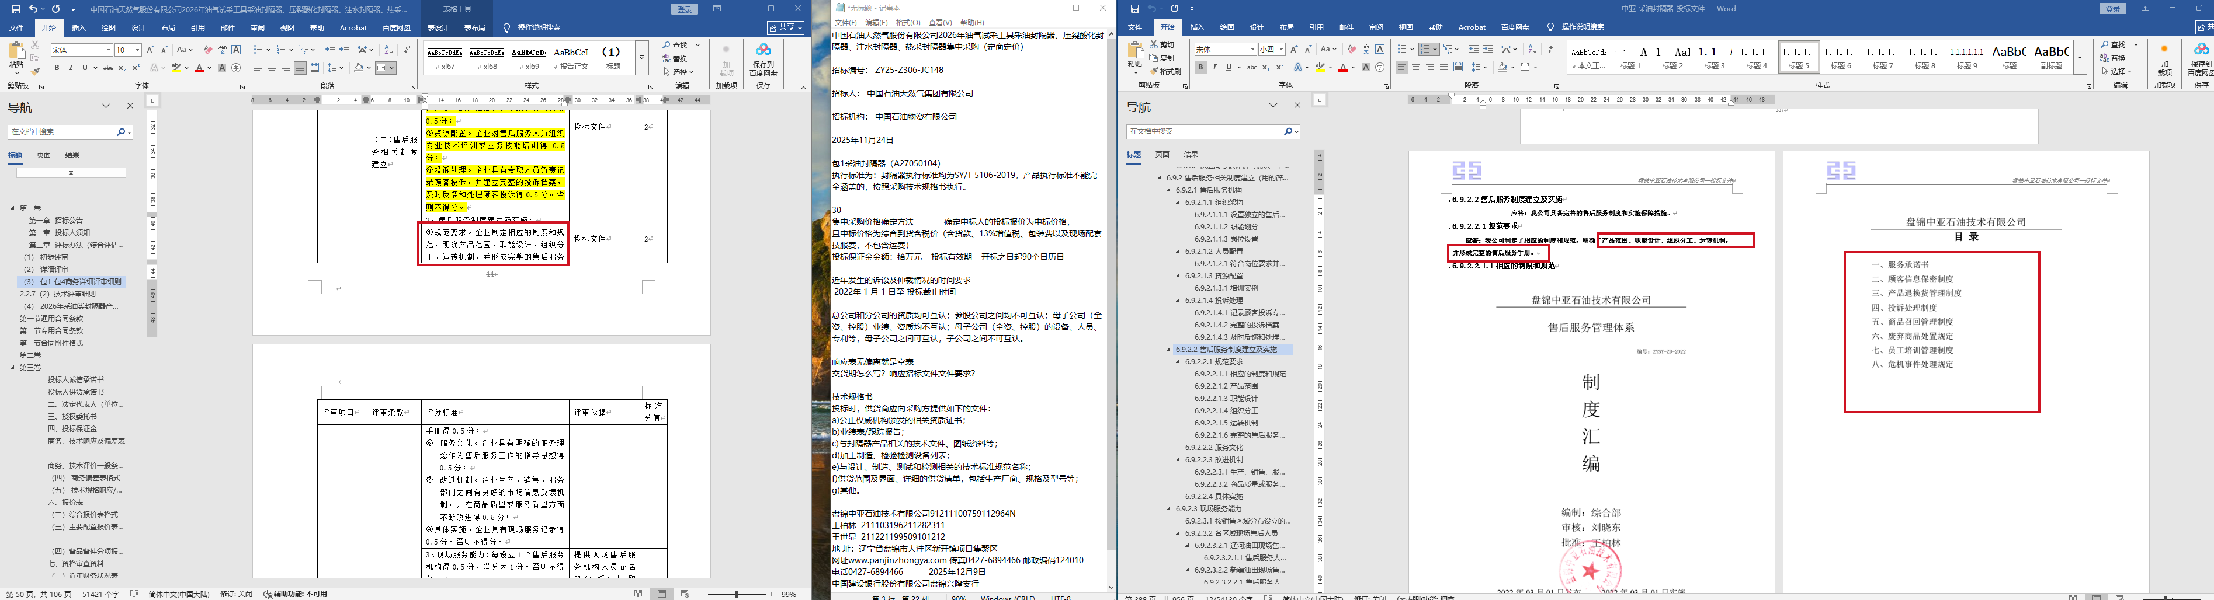Screen dimensions: 2214x600
Task: Toggle underline in left Word window
Action: point(85,68)
